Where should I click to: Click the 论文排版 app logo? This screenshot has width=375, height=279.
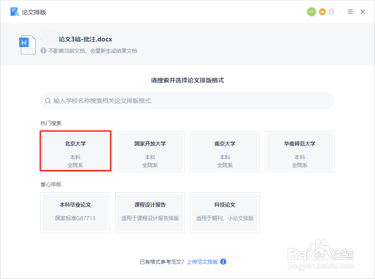click(14, 12)
